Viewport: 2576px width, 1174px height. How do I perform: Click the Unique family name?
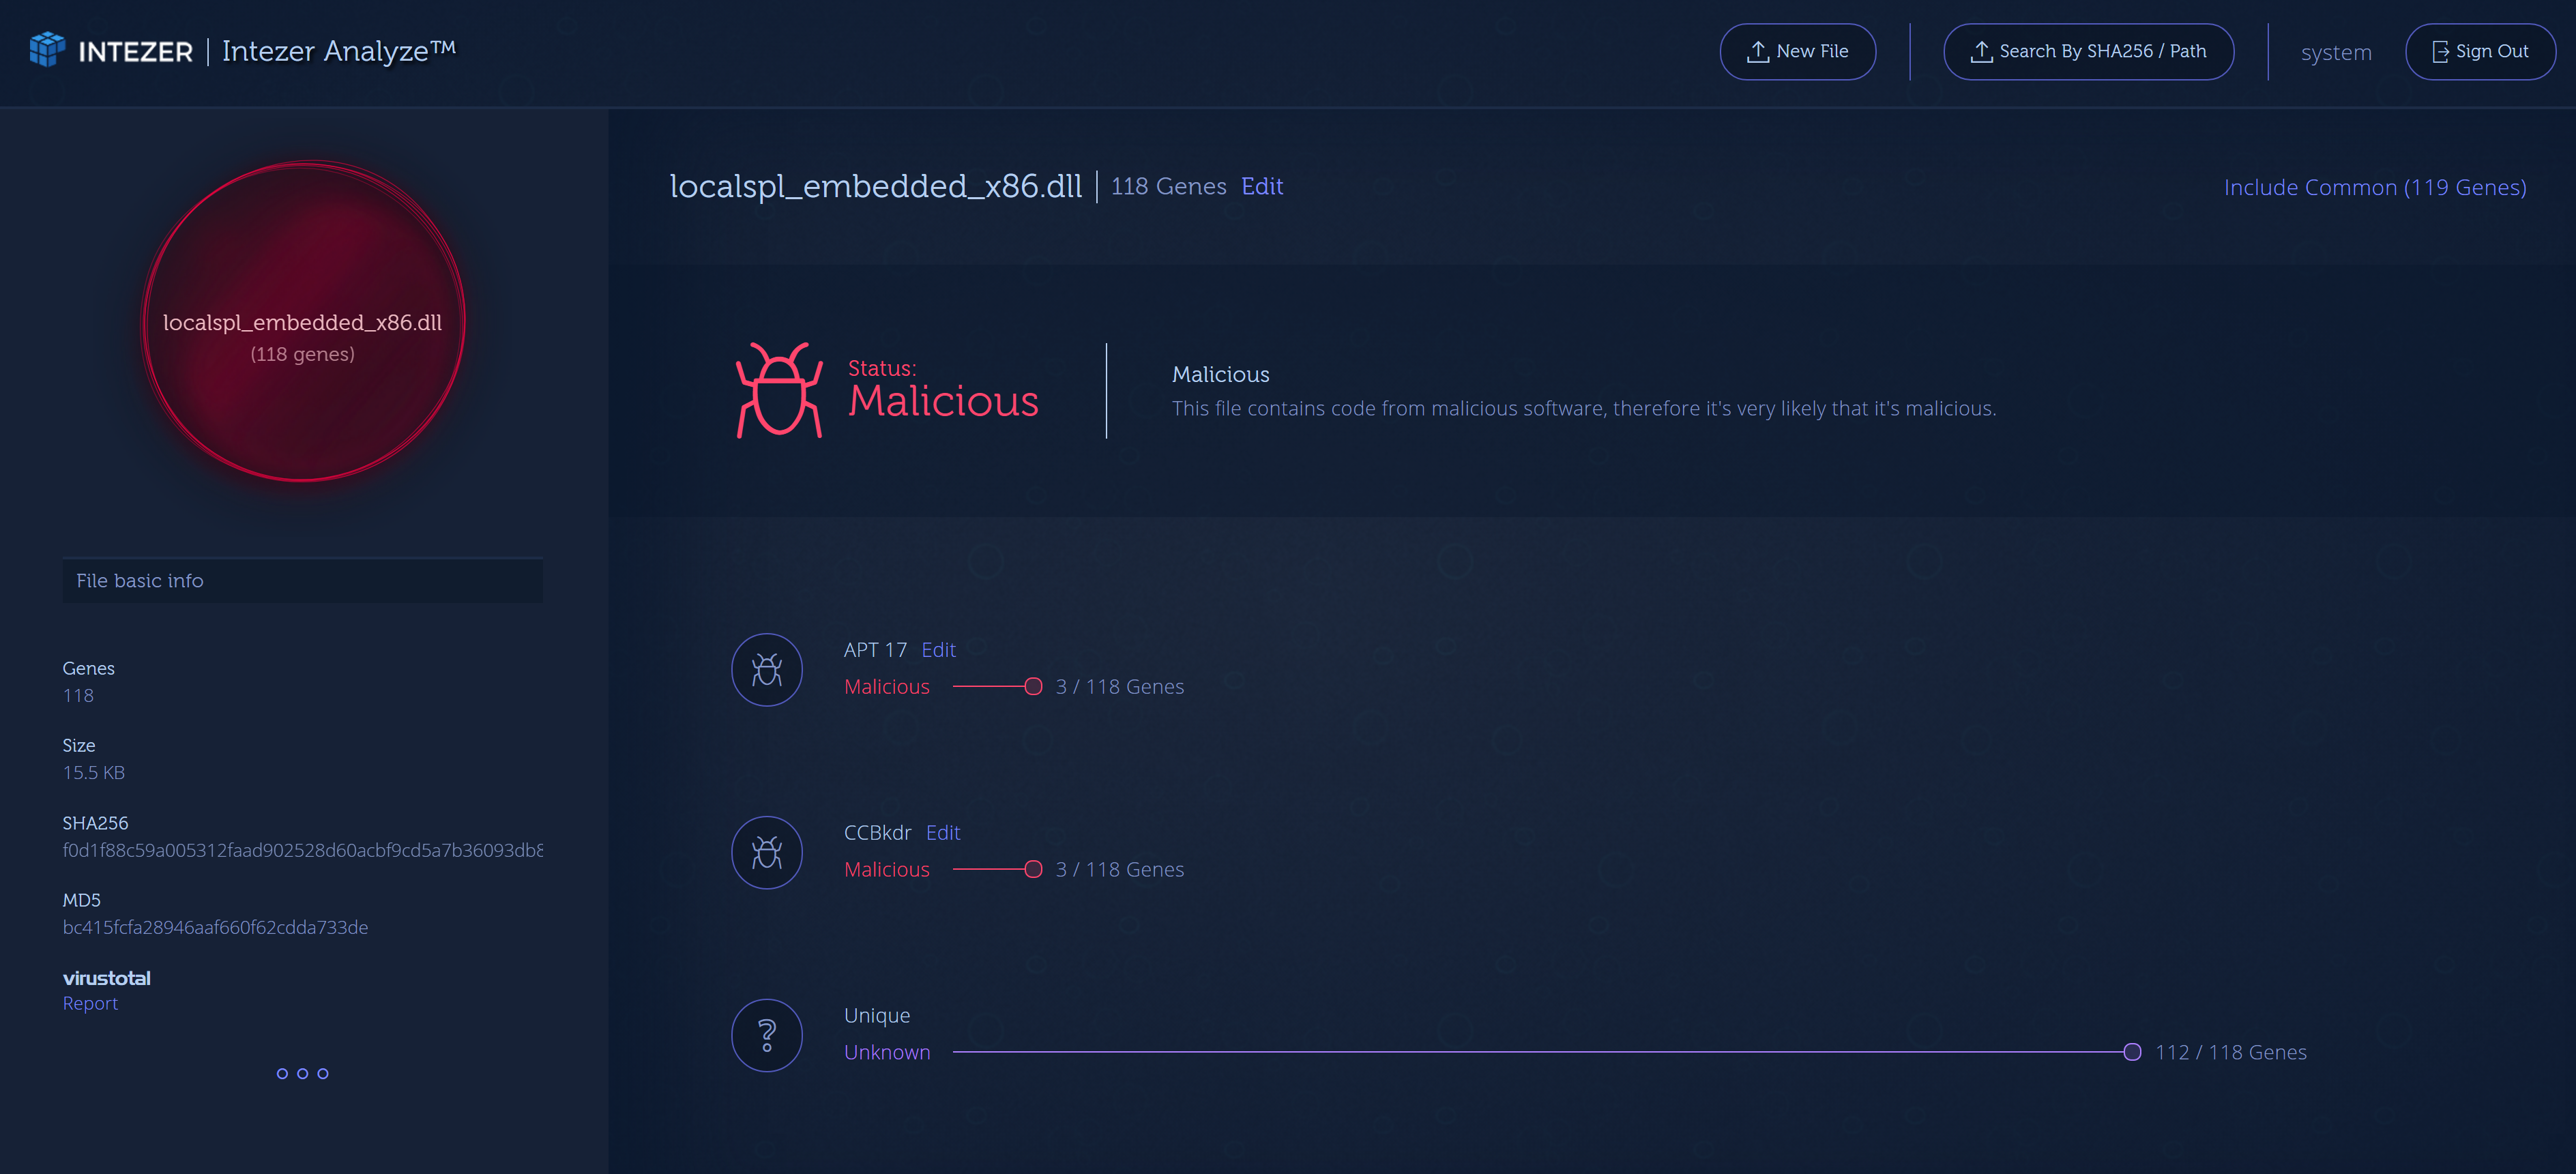(x=877, y=1016)
